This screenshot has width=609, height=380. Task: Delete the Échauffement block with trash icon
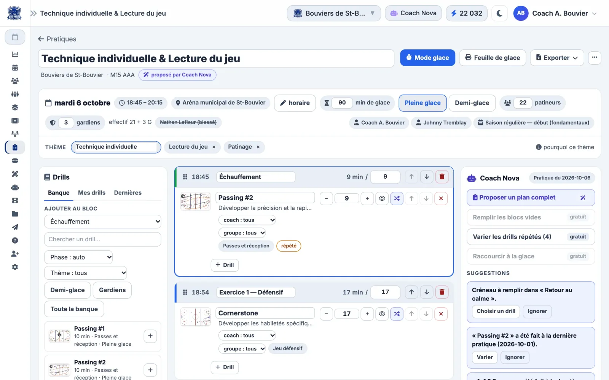pos(442,177)
